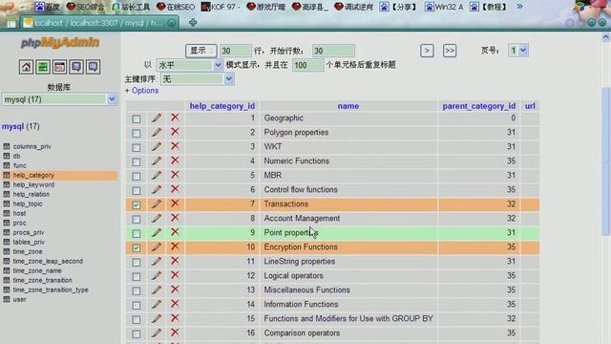Check the Comparison operators row checkbox
Viewport: 611px width, 344px height.
[x=136, y=333]
